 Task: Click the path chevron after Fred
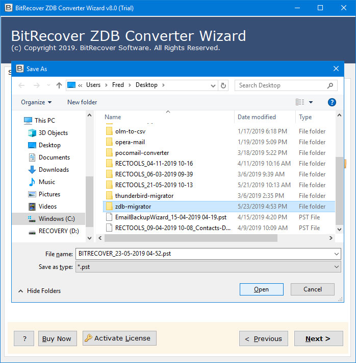click(130, 85)
